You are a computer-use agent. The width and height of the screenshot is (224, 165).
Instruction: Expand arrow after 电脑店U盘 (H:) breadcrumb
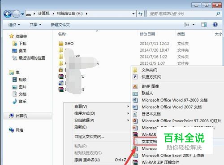click(x=86, y=14)
